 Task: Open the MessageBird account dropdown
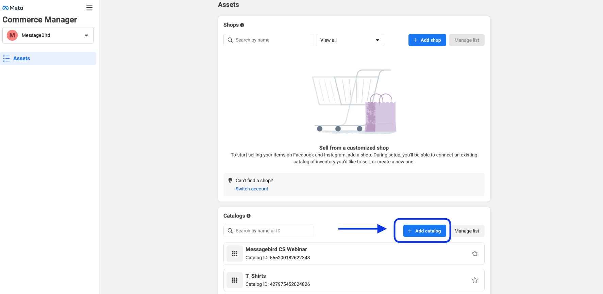tap(86, 35)
